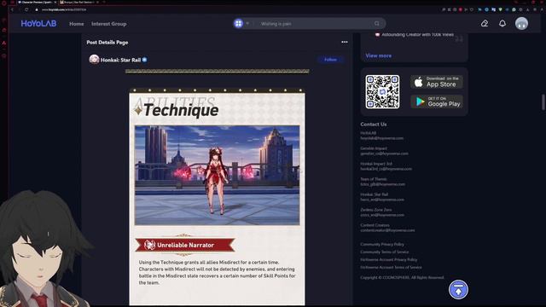Close the first browser tab
546x307 pixels.
click(x=55, y=2)
